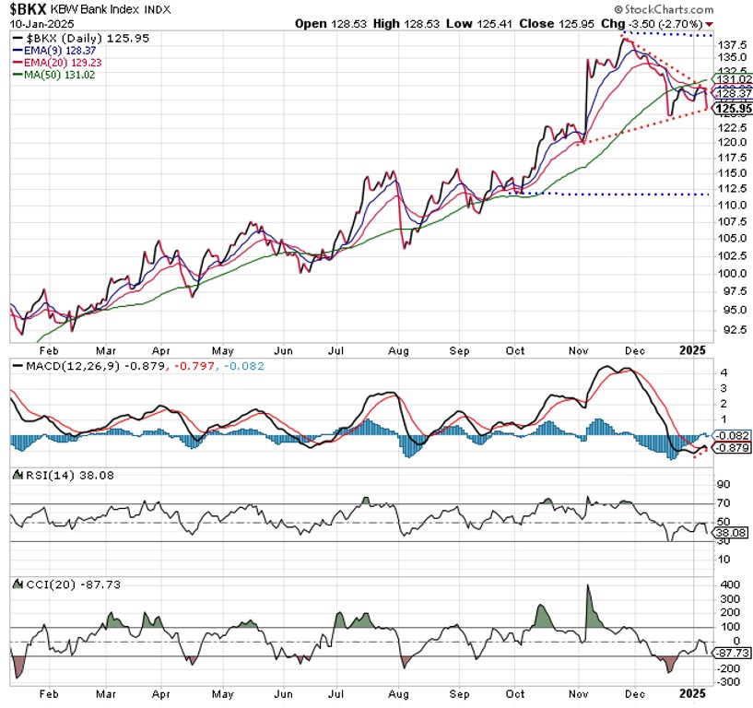Click the CCI(20) panel legend marker
Screen dimensions: 753x708
(20, 584)
